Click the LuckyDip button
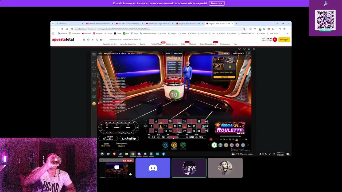 click(x=129, y=138)
